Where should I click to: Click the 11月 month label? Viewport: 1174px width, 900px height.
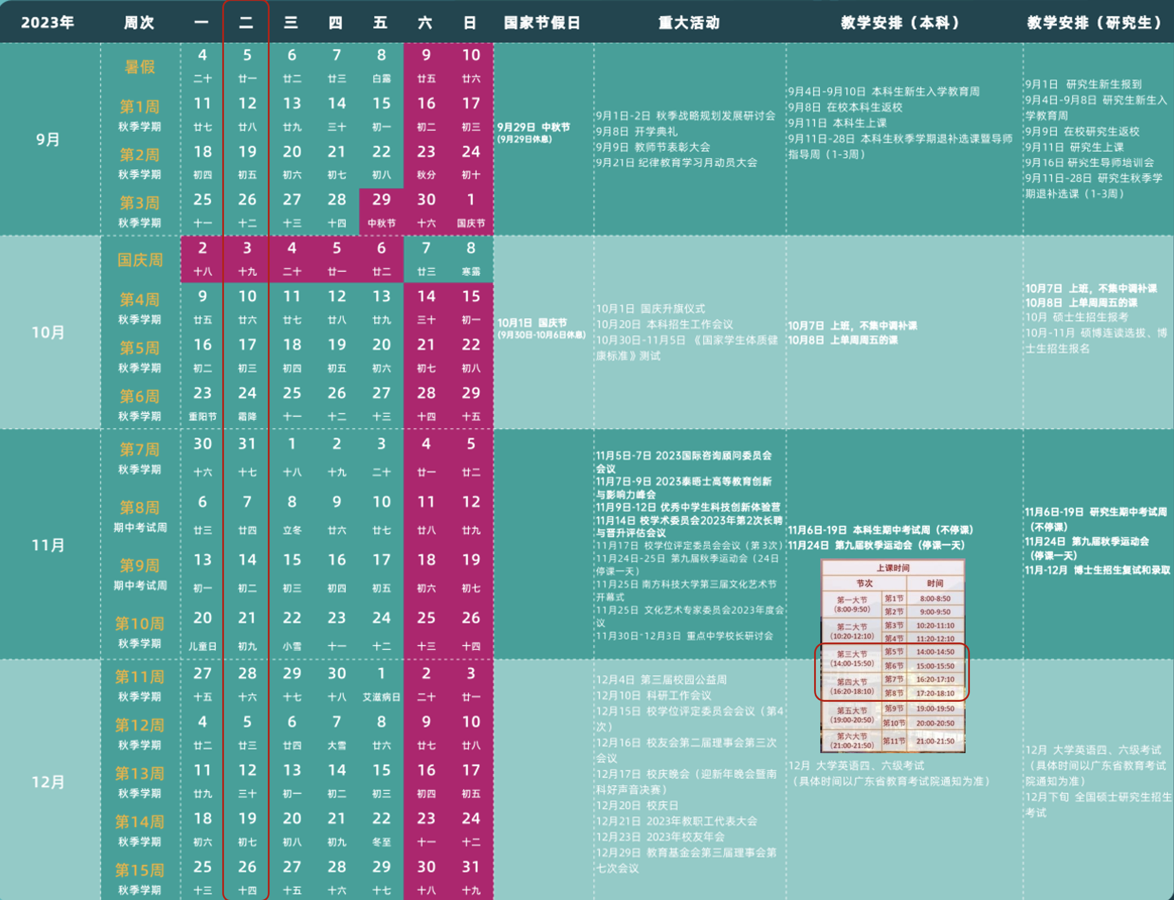point(48,545)
